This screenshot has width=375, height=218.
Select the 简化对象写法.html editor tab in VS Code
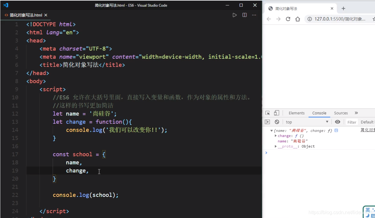(x=26, y=15)
